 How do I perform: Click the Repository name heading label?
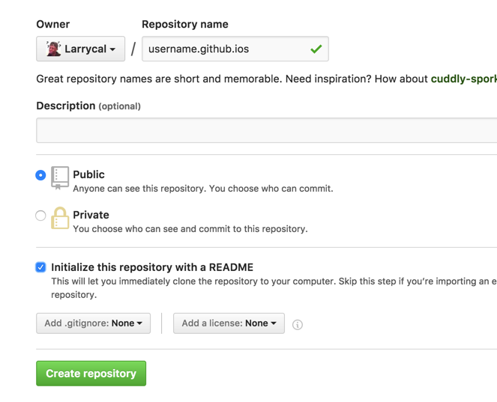184,24
